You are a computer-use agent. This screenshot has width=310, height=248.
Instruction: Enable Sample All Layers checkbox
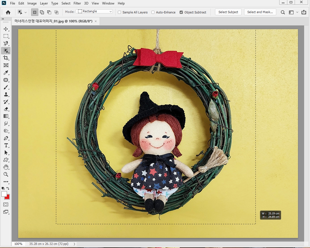coord(119,12)
